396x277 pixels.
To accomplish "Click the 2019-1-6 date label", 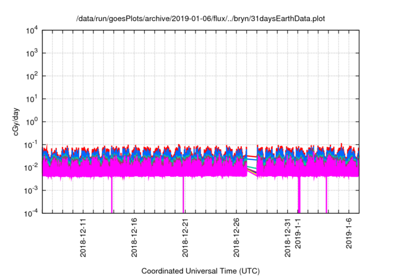I will point(349,233).
